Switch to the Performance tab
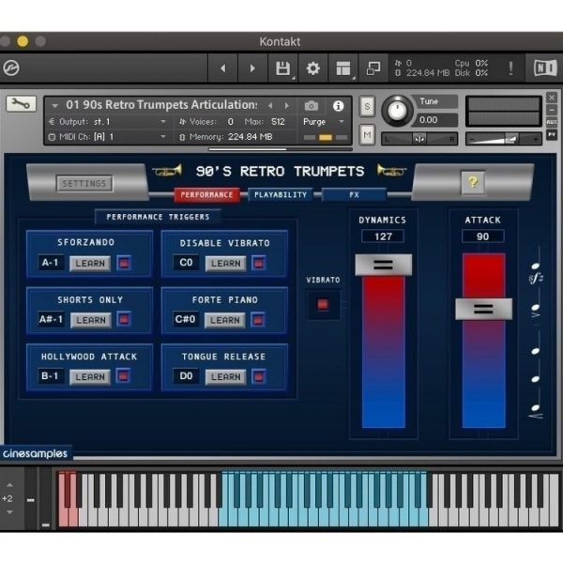 click(x=206, y=195)
